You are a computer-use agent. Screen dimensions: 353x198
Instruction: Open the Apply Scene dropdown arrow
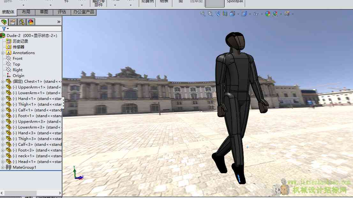point(281,14)
